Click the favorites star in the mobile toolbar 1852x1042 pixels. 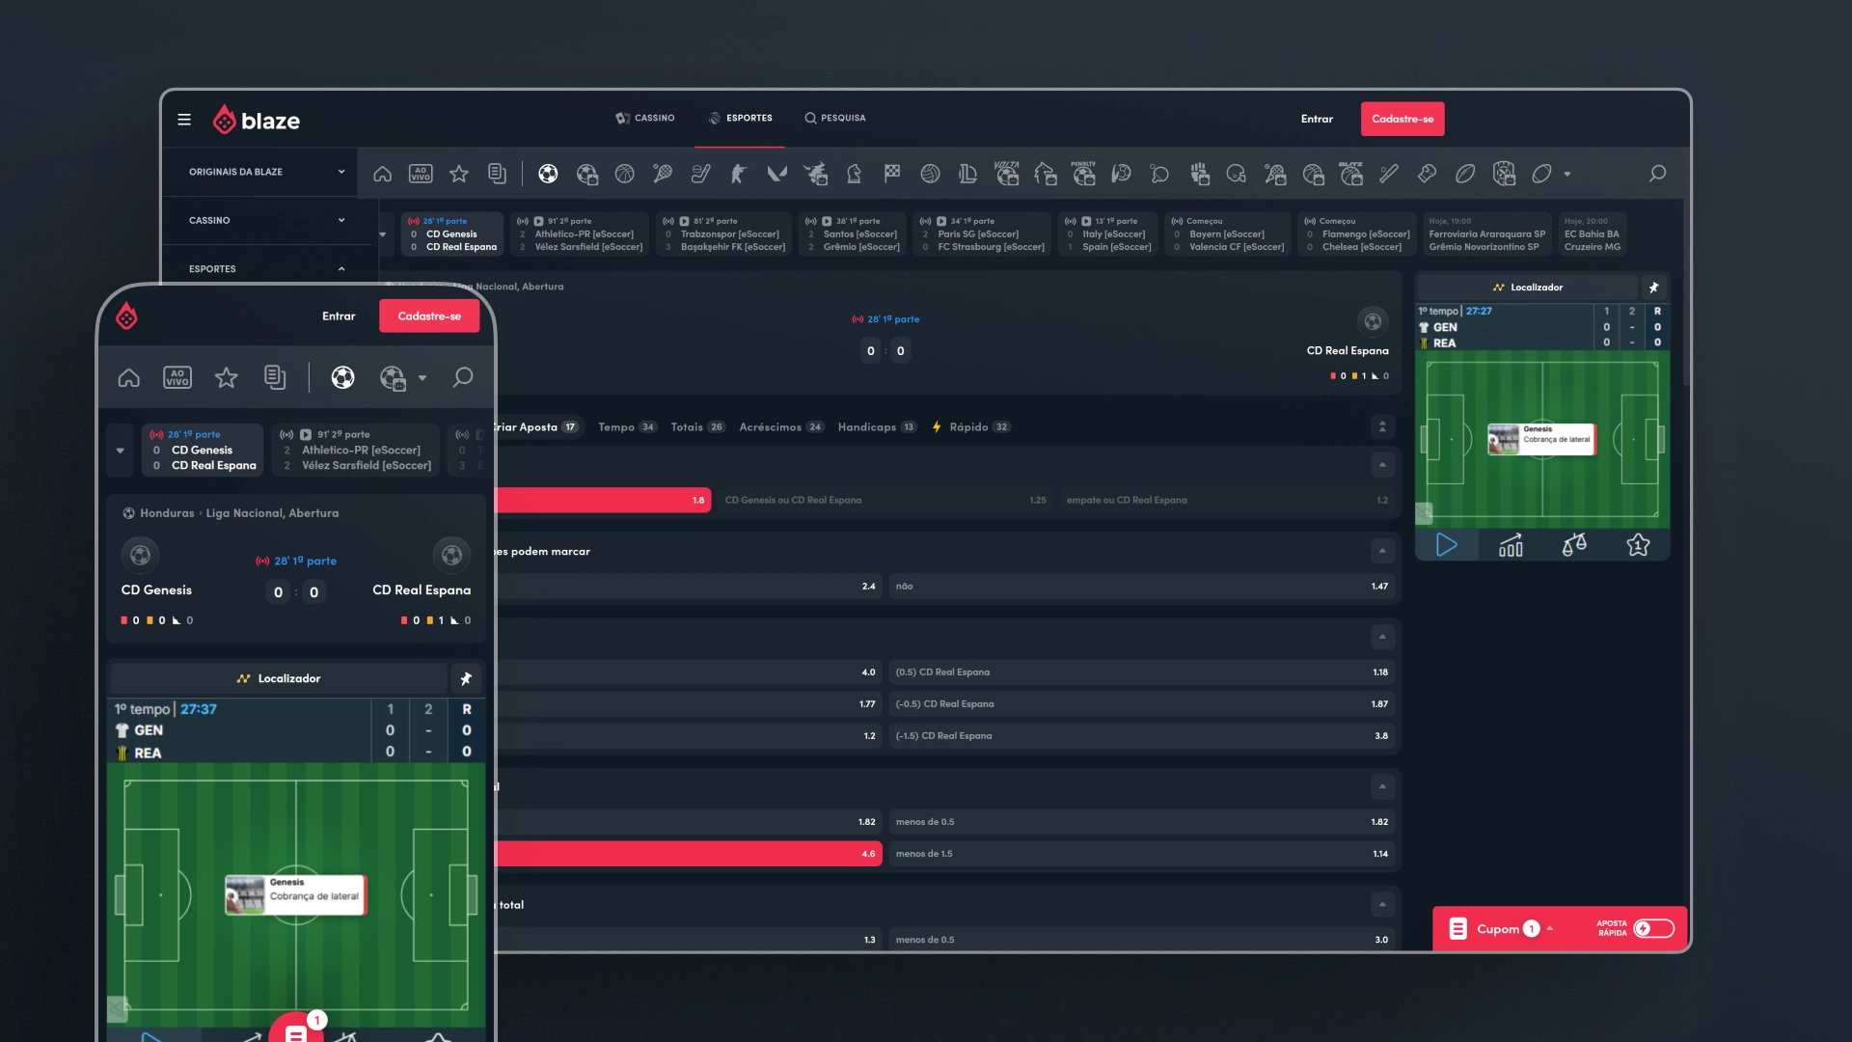click(x=226, y=377)
